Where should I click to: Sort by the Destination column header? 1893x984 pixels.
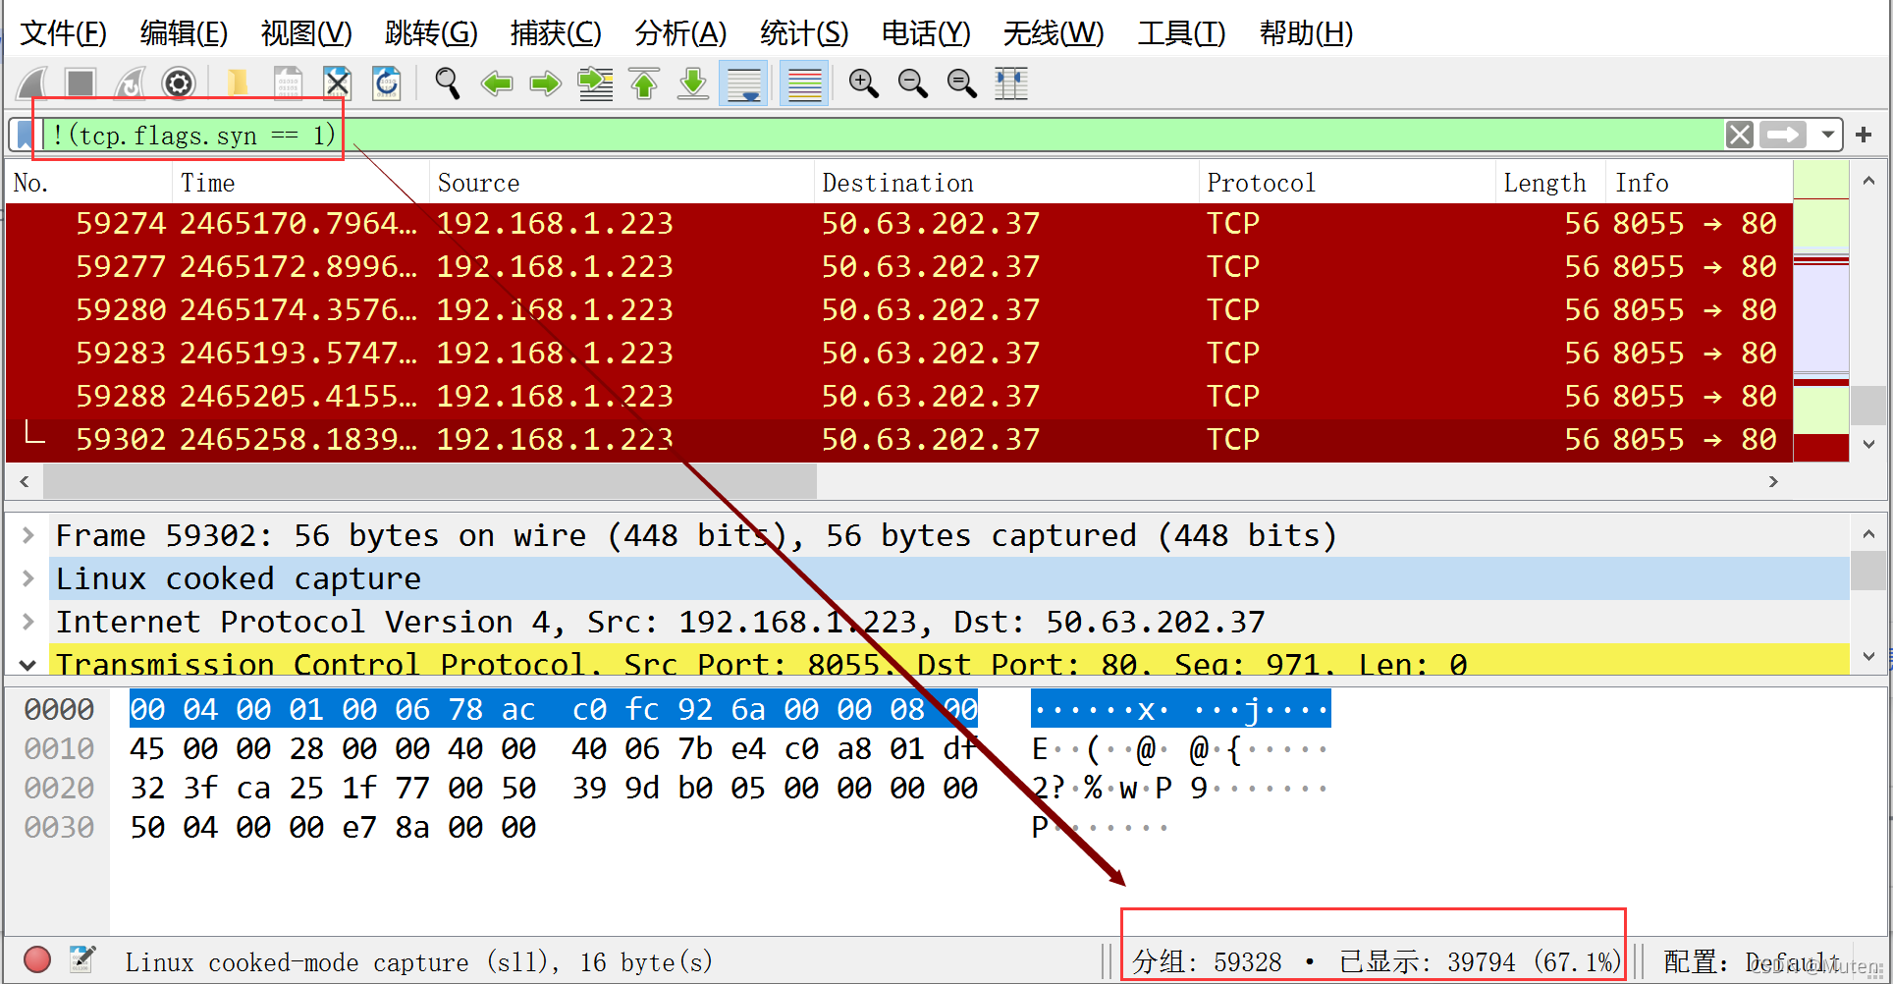click(x=1006, y=183)
